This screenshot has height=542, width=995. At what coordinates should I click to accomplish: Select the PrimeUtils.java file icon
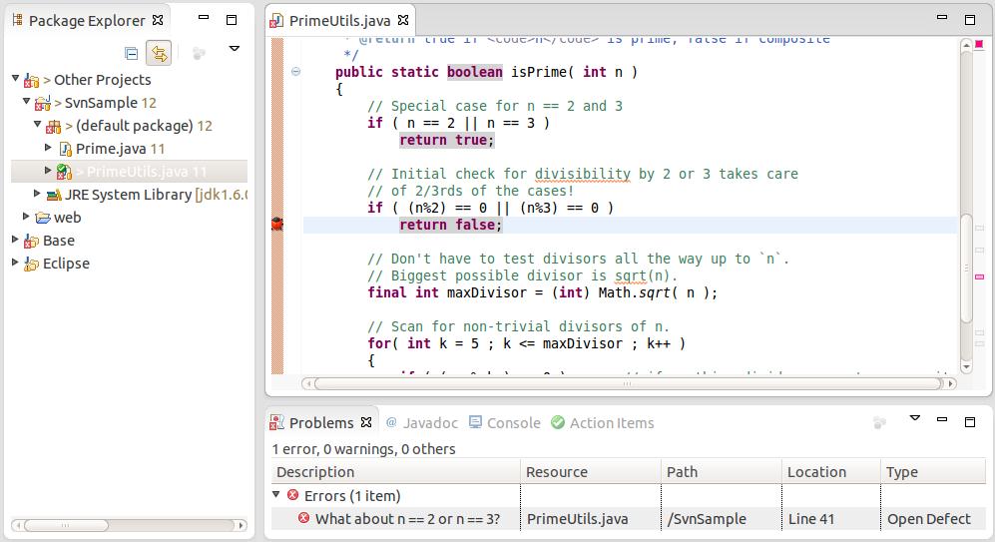click(x=64, y=172)
